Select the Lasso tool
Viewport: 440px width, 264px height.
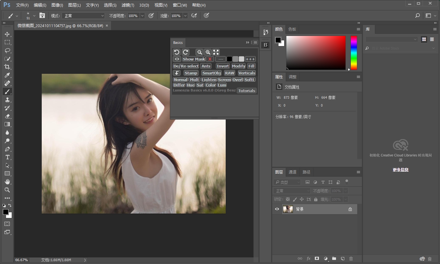pos(7,50)
